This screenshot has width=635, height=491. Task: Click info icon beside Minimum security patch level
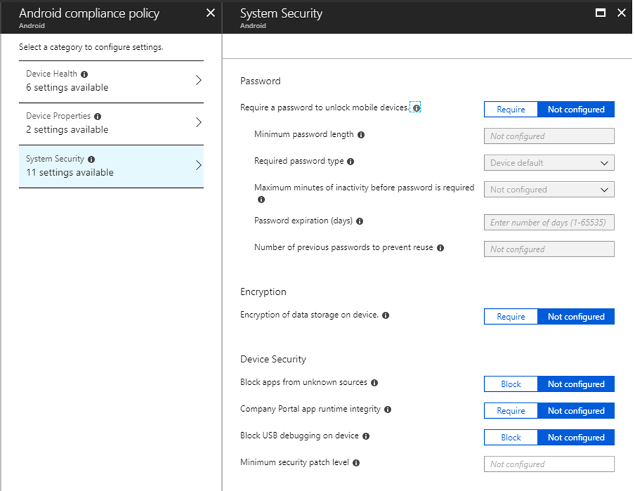(x=356, y=463)
